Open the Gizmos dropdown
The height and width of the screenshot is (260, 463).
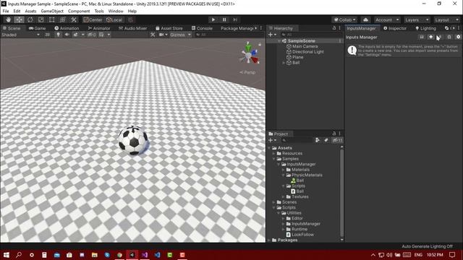pyautogui.click(x=180, y=35)
